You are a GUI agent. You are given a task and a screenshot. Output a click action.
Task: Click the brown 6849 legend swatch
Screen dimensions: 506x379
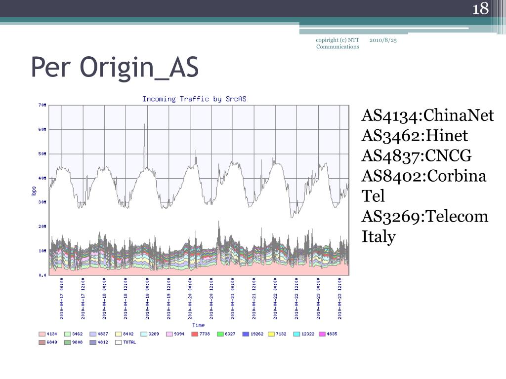tap(42, 342)
